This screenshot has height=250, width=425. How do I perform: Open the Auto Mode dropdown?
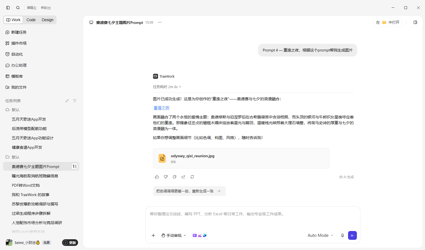pos(320,235)
